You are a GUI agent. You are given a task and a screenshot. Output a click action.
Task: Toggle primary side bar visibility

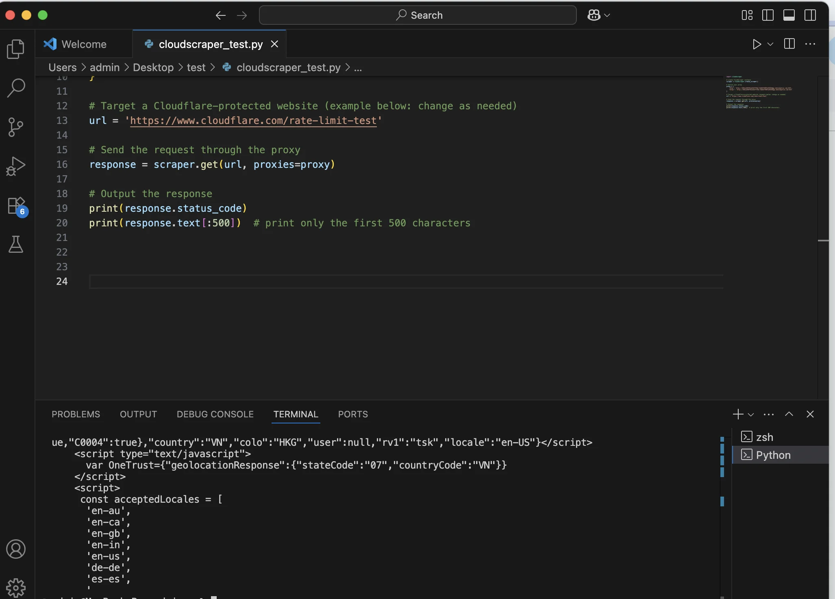click(x=768, y=15)
